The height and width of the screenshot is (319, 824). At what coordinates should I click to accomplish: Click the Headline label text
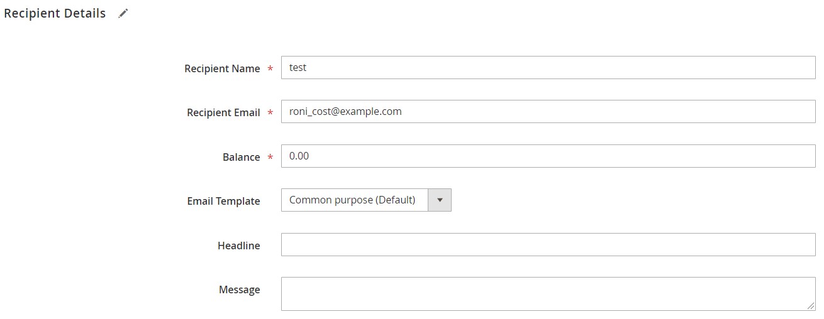coord(238,246)
